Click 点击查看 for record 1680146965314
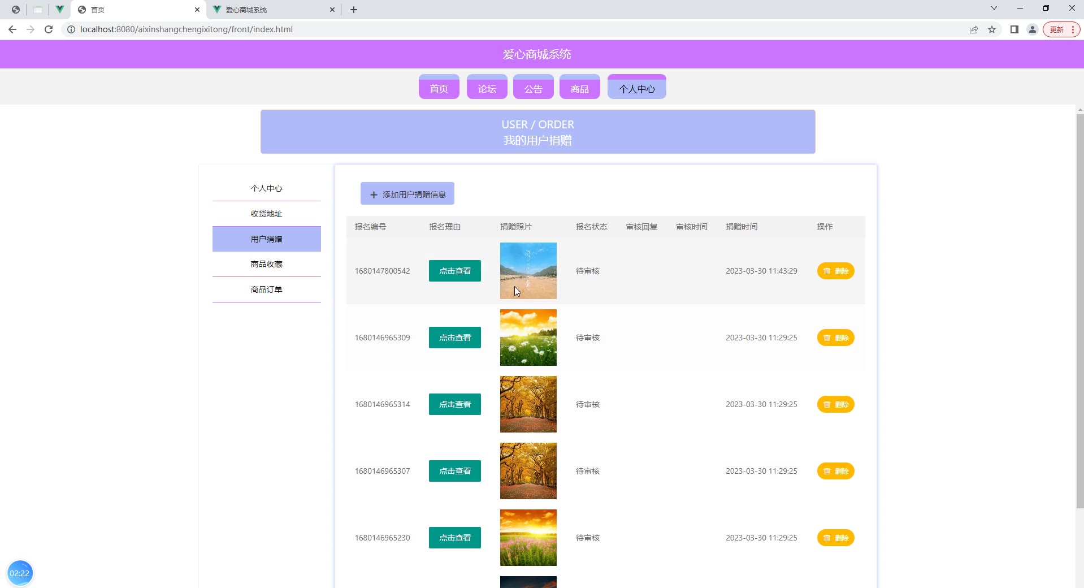 pos(455,404)
